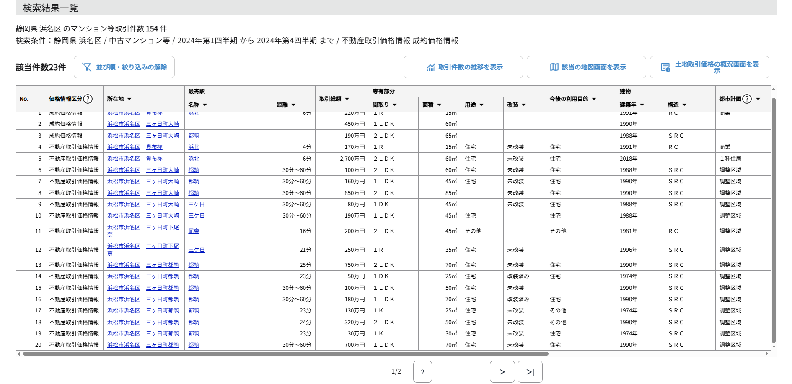Sort by 所在地 dropdown arrow

click(129, 99)
